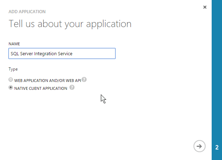The height and width of the screenshot is (160, 222).
Task: Click the NATIVE CLIENT APPLICATION label
Action: (41, 88)
